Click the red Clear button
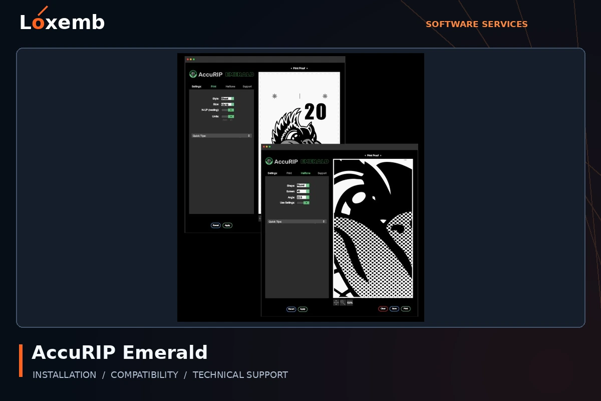This screenshot has width=601, height=401. (x=383, y=309)
